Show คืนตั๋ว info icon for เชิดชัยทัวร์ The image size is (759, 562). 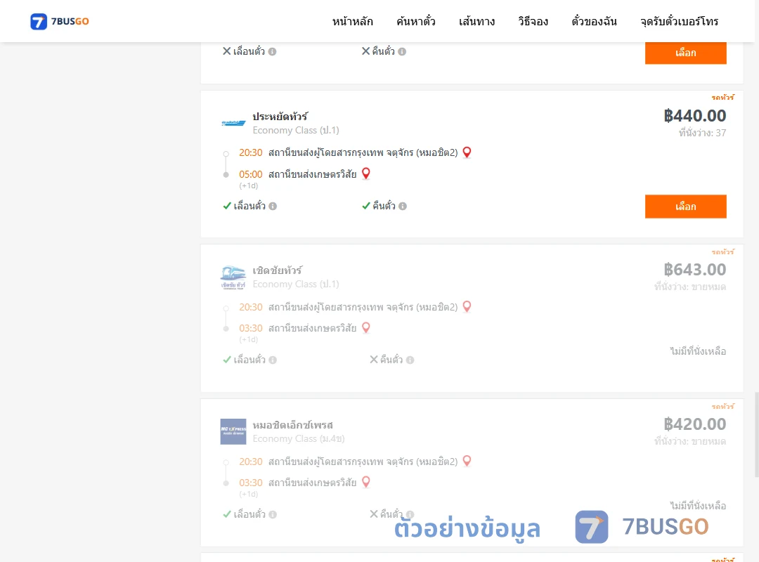(410, 360)
